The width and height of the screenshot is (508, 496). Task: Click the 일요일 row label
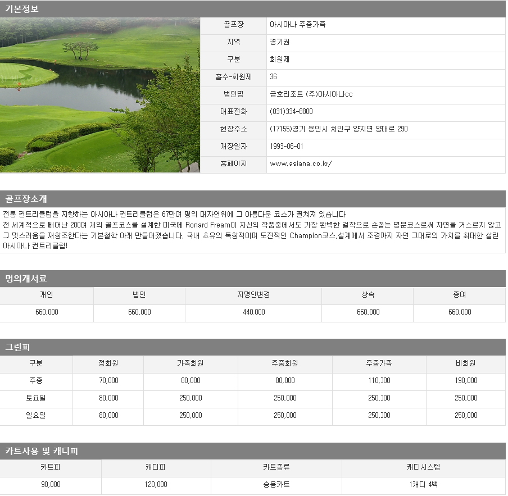36,415
